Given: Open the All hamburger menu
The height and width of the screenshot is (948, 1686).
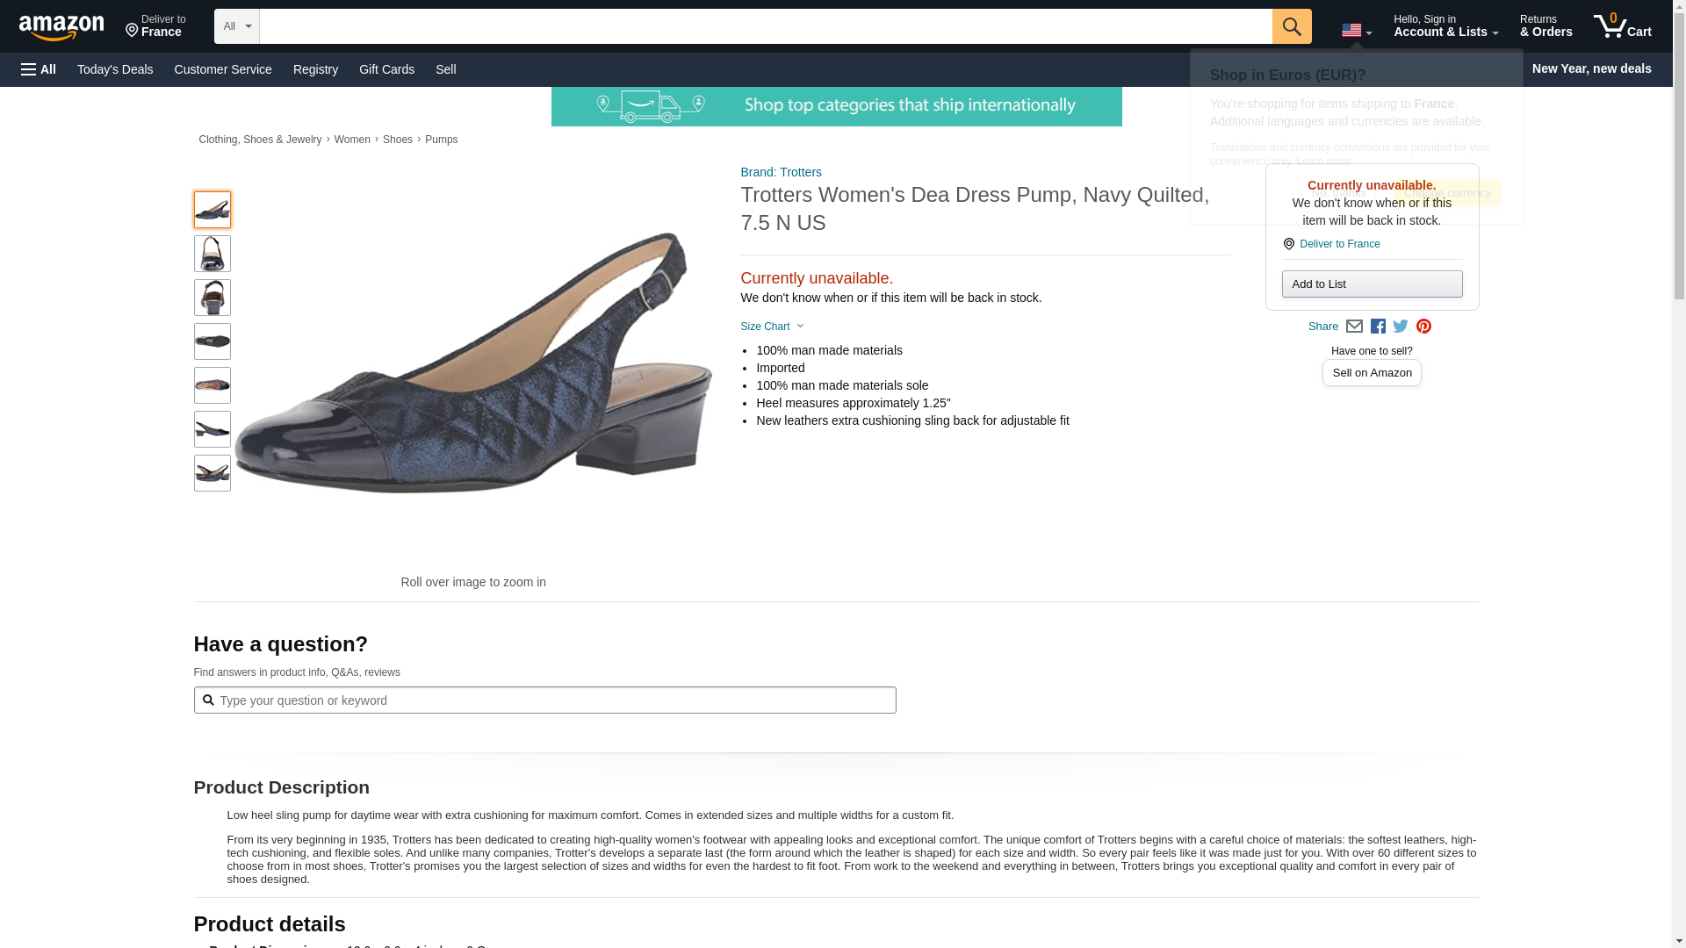Looking at the screenshot, I should coord(39,69).
